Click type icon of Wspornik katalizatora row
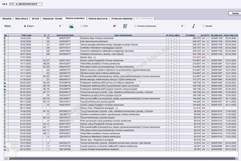The image size is (241, 161). click(5, 51)
